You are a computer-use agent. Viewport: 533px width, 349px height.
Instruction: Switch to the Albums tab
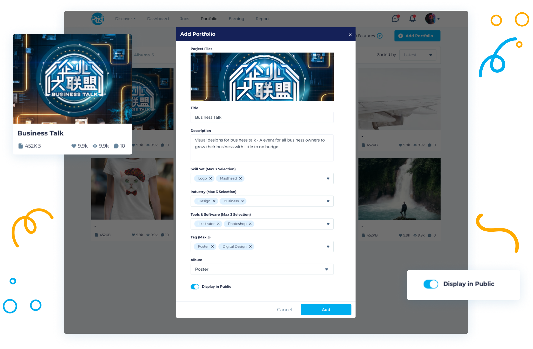tap(144, 55)
